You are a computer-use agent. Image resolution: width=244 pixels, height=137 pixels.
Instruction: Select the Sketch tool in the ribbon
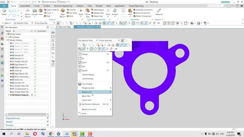[4, 12]
